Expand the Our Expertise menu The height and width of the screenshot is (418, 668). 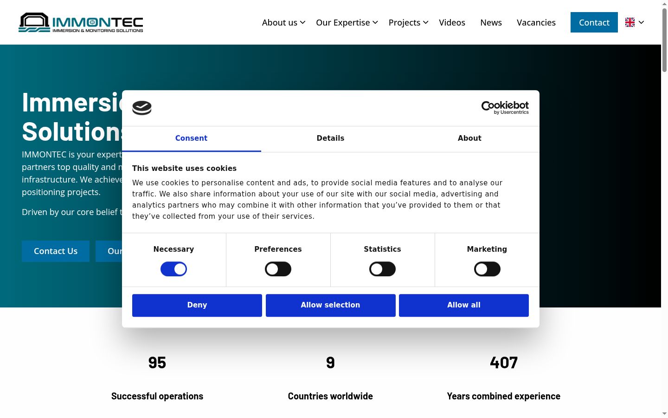tap(347, 22)
